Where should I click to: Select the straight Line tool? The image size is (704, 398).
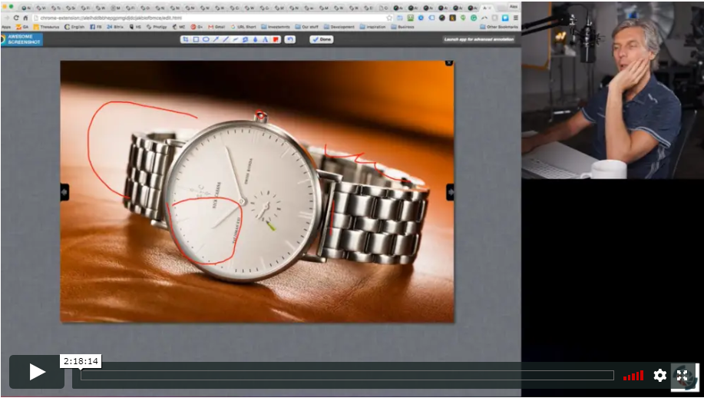pyautogui.click(x=226, y=39)
